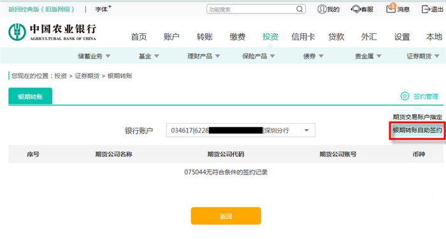Go to the 转账 main menu
This screenshot has width=446, height=239.
click(205, 37)
